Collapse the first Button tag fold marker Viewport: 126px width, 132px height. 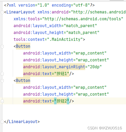(2, 47)
